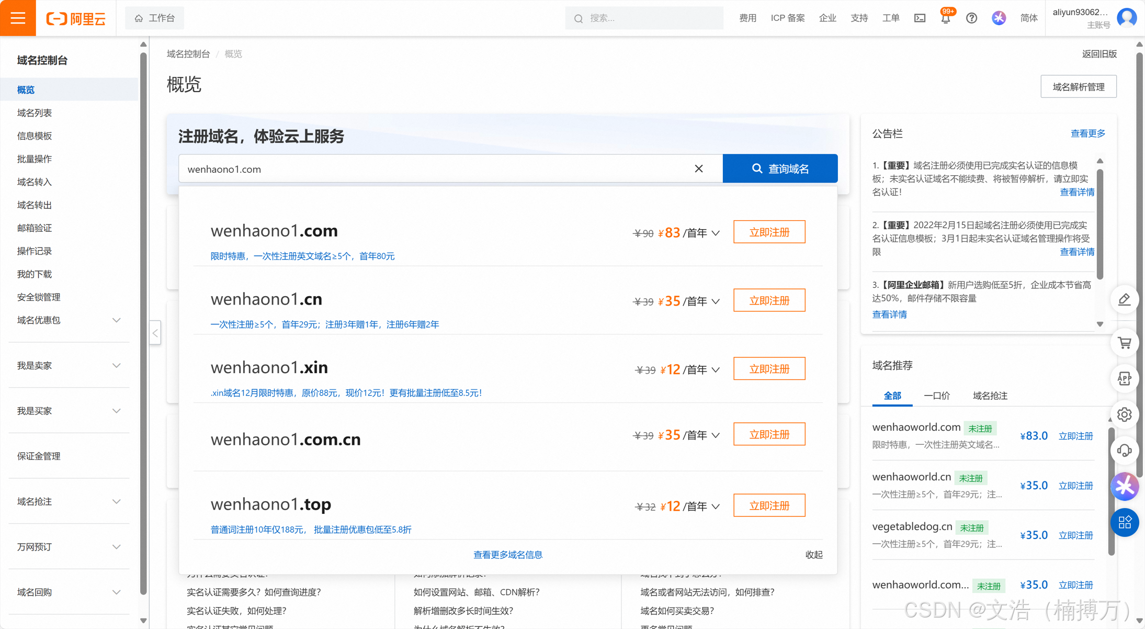Switch to the 一口价 tab
The height and width of the screenshot is (629, 1145).
tap(936, 396)
